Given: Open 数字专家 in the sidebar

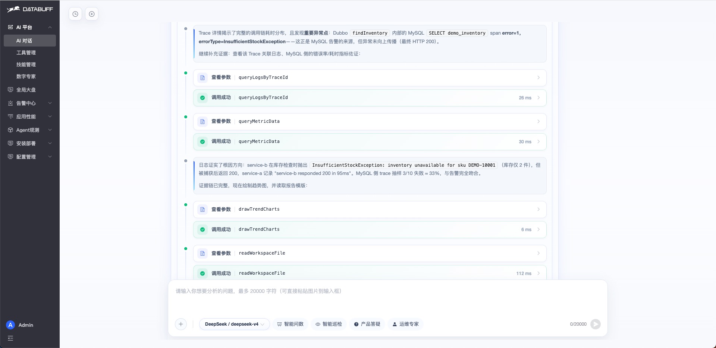Looking at the screenshot, I should click(30, 76).
